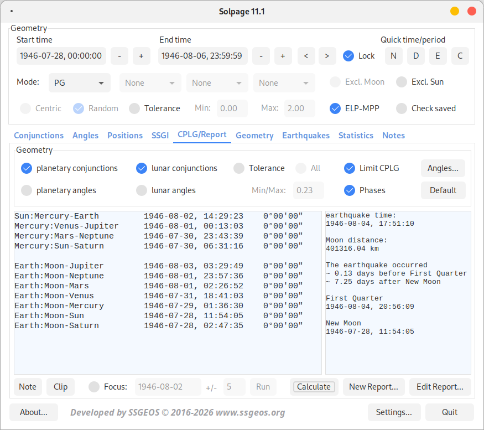
Task: Click the Note button
Action: (28, 387)
